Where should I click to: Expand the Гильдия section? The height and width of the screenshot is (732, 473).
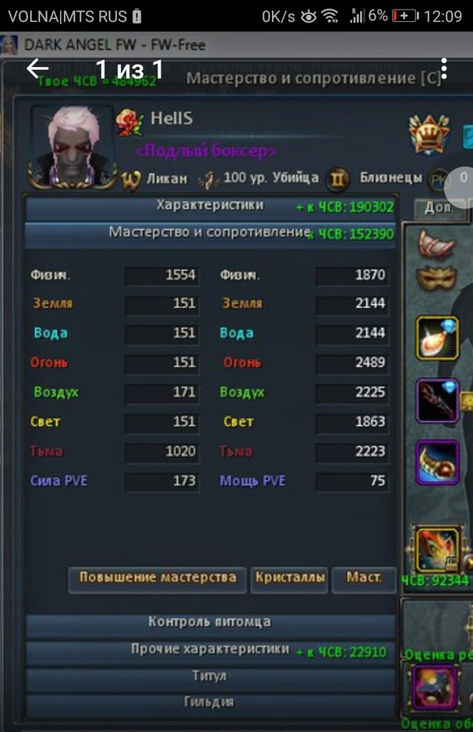pyautogui.click(x=210, y=702)
